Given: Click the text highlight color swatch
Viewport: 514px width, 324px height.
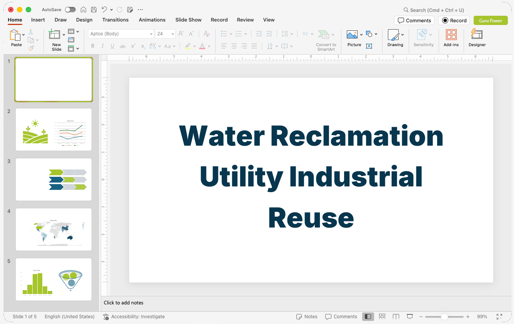Looking at the screenshot, I should pos(187,46).
